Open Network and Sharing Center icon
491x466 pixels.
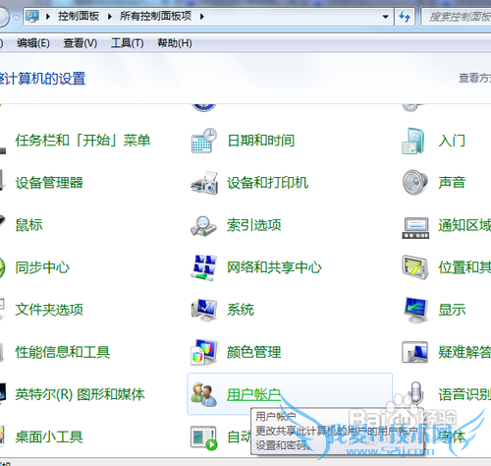pyautogui.click(x=204, y=267)
